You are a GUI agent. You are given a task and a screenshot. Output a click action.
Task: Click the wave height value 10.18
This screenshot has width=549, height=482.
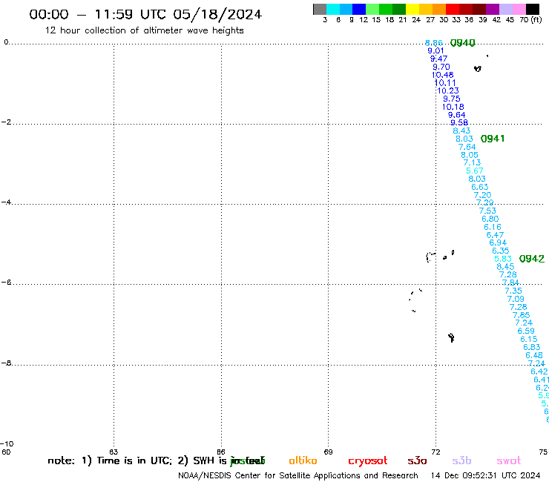(x=453, y=107)
